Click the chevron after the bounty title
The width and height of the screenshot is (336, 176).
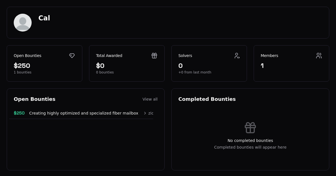145,113
